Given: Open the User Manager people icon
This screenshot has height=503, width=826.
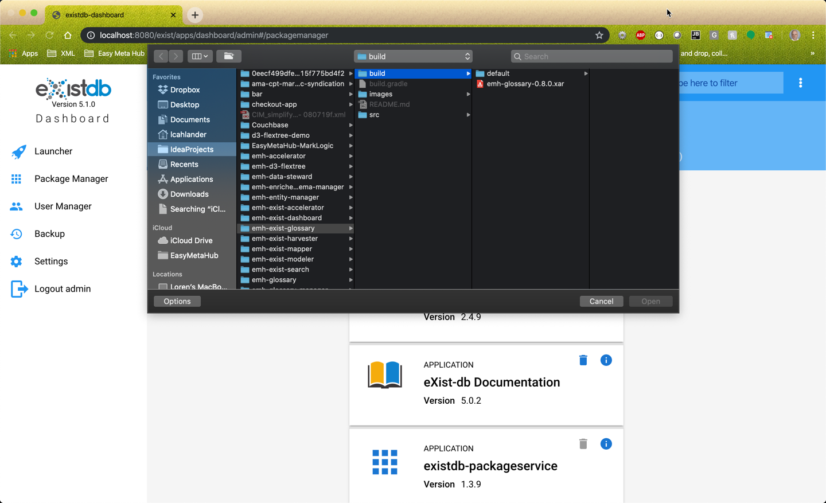Looking at the screenshot, I should click(16, 206).
